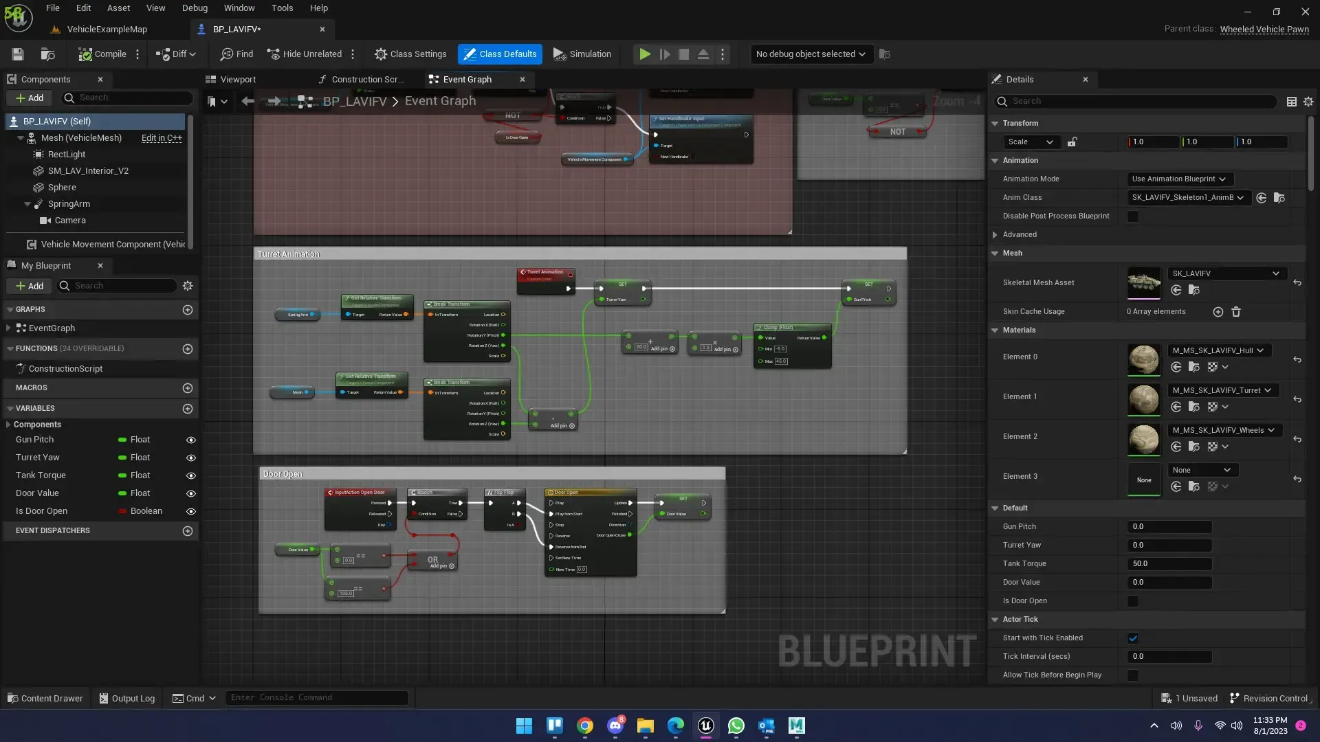This screenshot has width=1320, height=742.
Task: Click Skeletal Mesh SK_LAVIFV thumbnail
Action: [x=1143, y=282]
